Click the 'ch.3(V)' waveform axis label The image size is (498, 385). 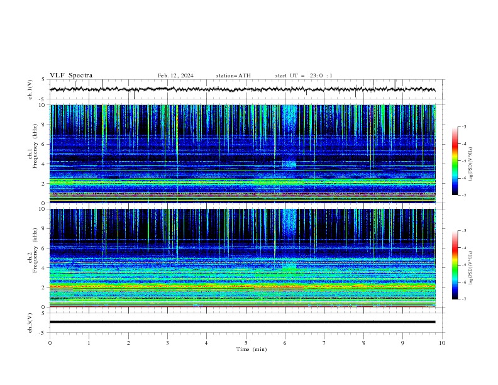pyautogui.click(x=30, y=323)
